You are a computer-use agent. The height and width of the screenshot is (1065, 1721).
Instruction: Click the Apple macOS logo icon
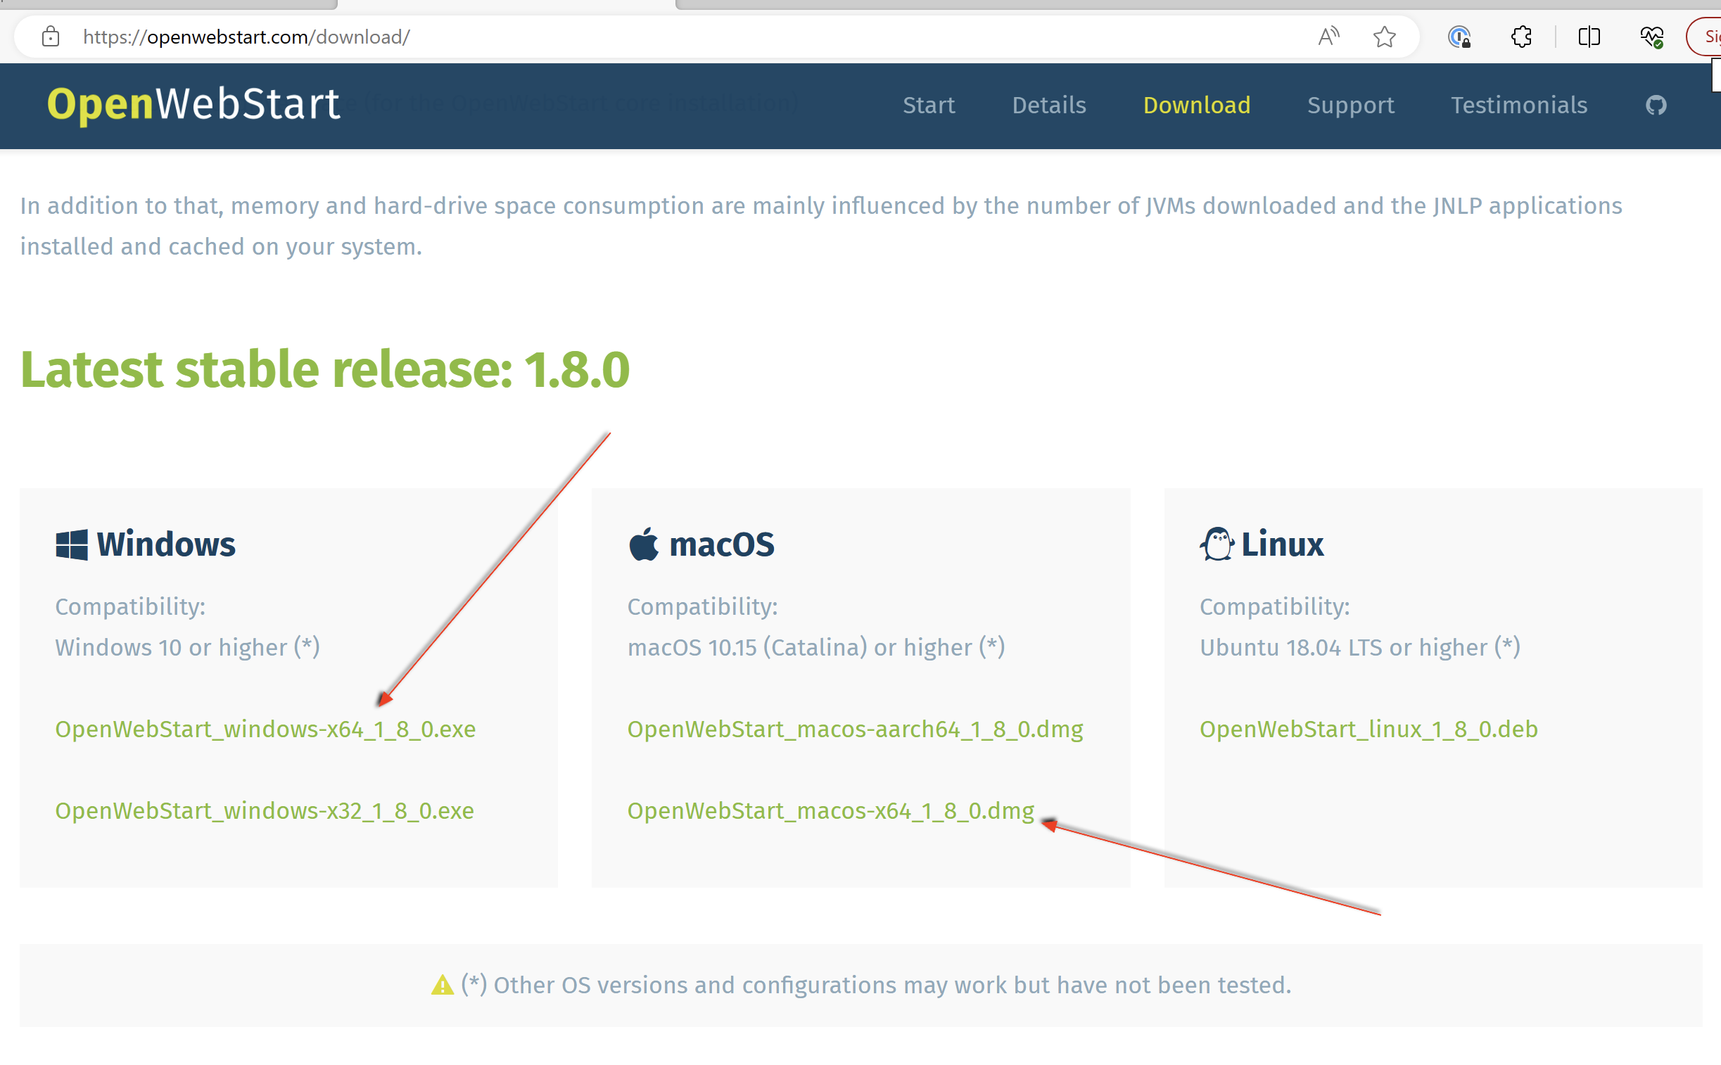[643, 544]
